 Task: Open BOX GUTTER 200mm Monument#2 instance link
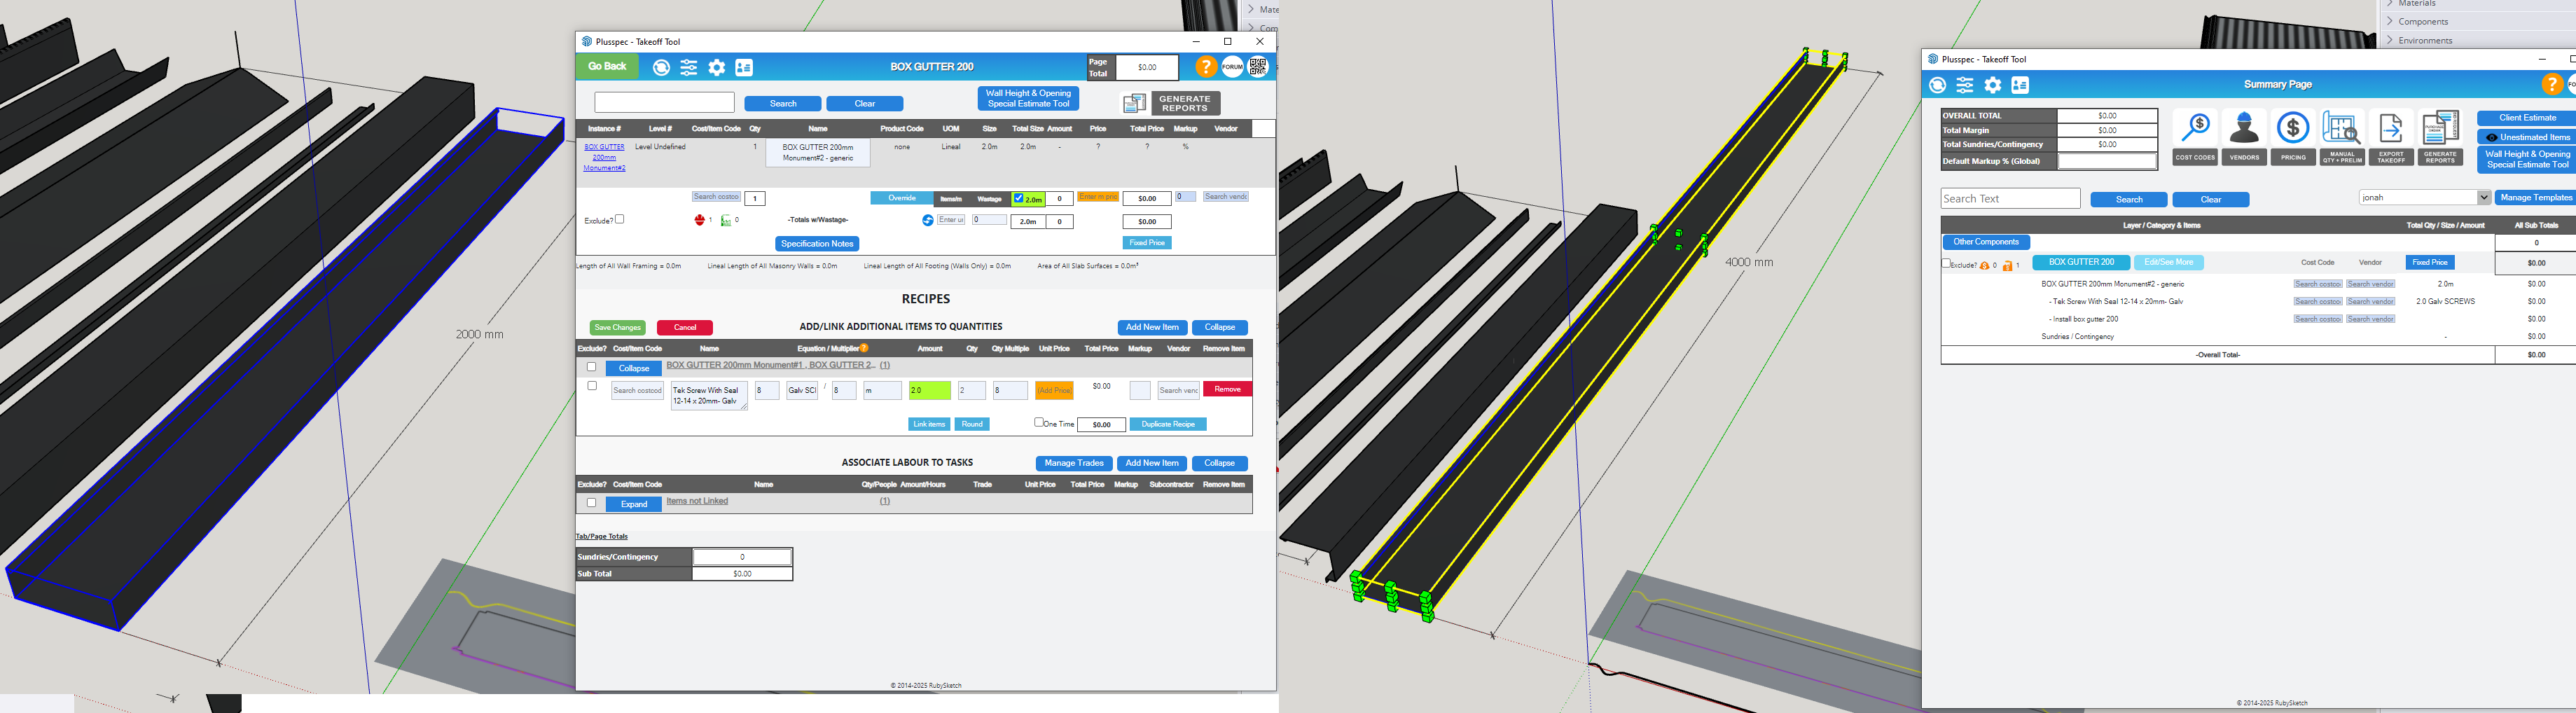[604, 157]
